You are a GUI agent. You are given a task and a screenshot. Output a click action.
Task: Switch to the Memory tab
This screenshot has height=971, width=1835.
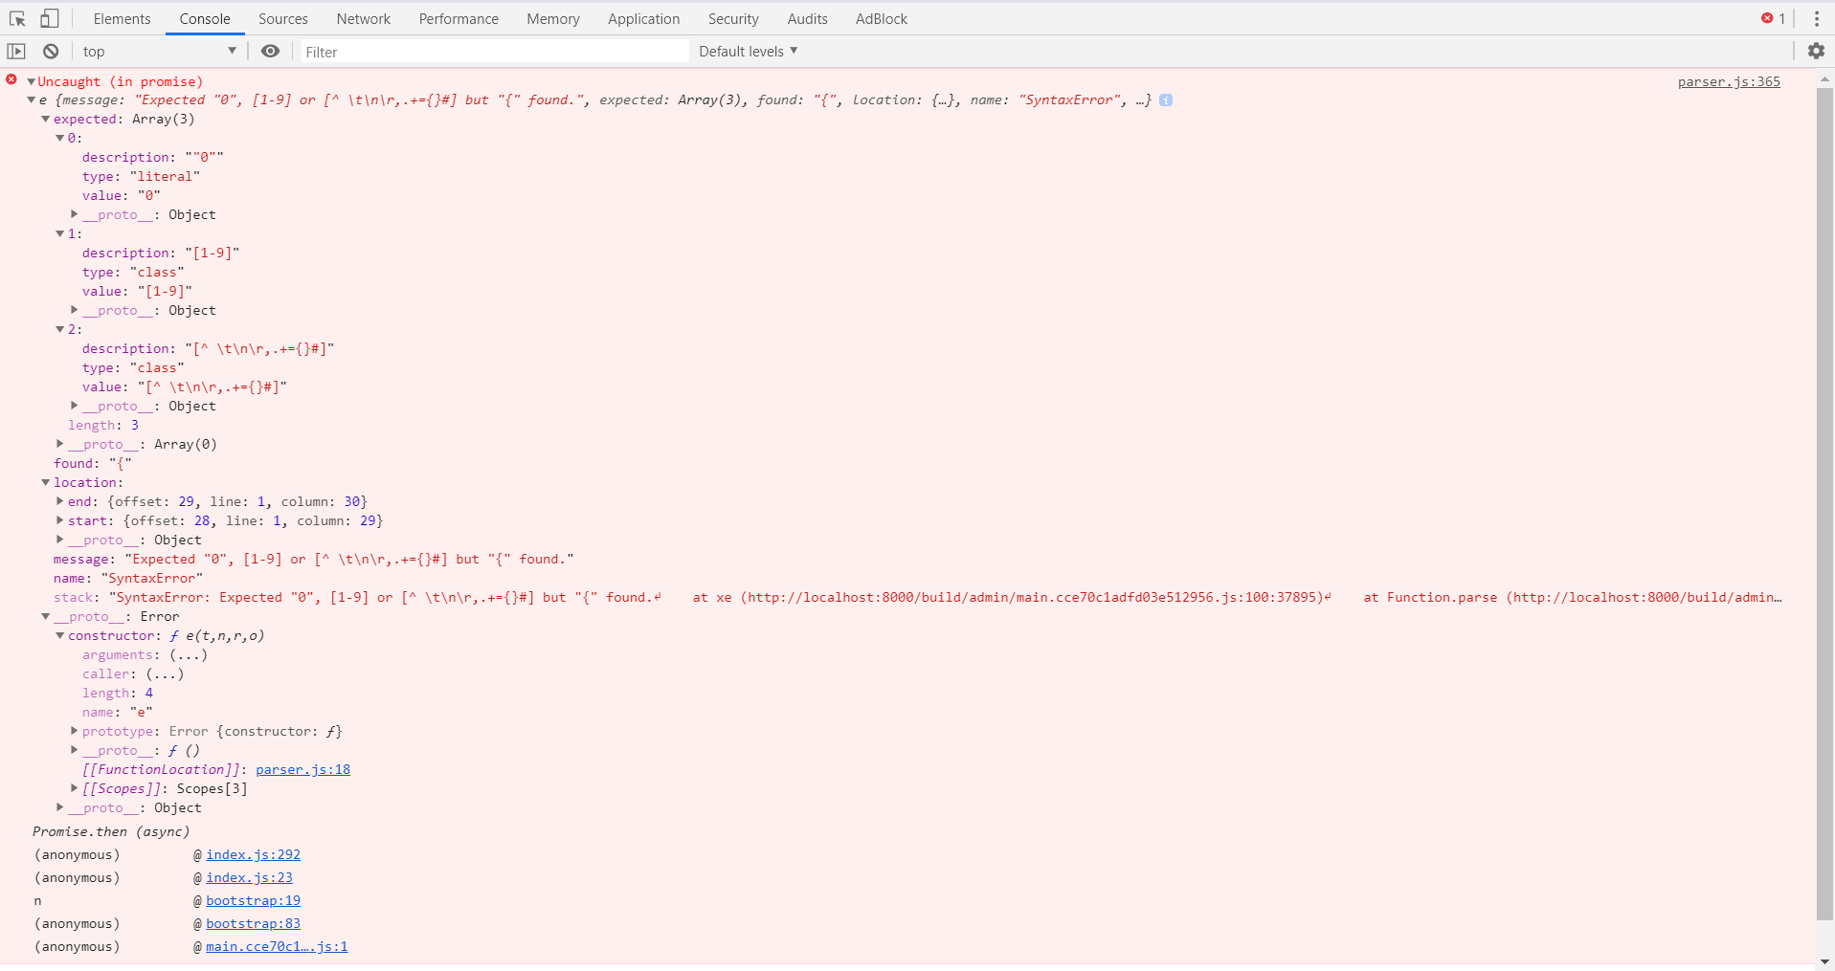(553, 19)
